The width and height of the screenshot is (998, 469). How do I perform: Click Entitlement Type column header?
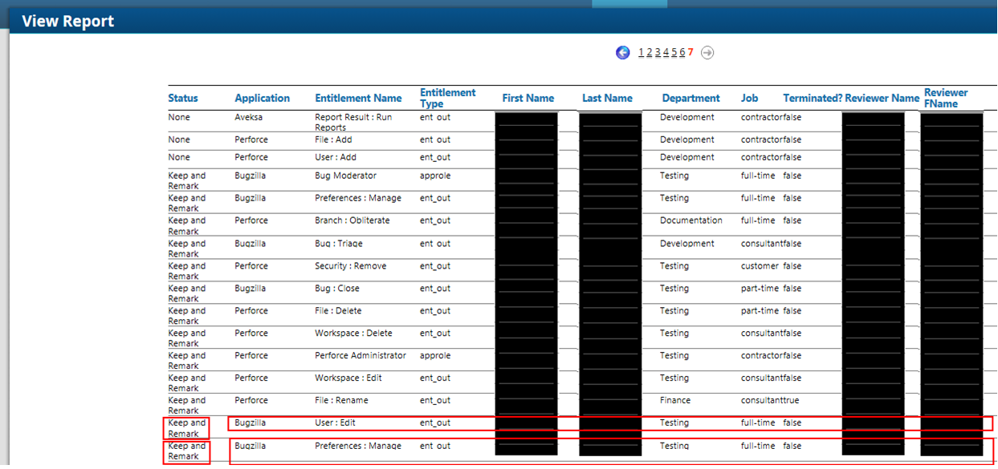[447, 98]
